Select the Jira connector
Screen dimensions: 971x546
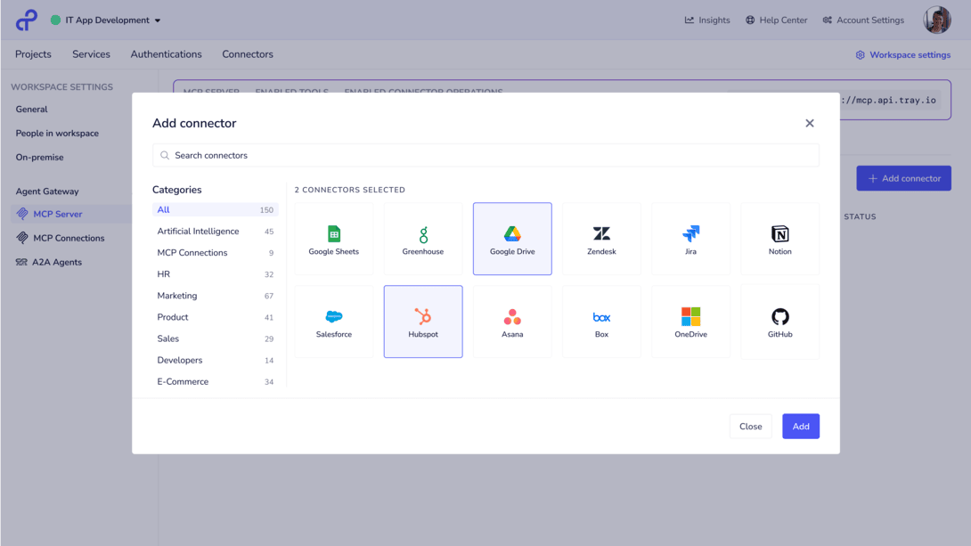(690, 239)
